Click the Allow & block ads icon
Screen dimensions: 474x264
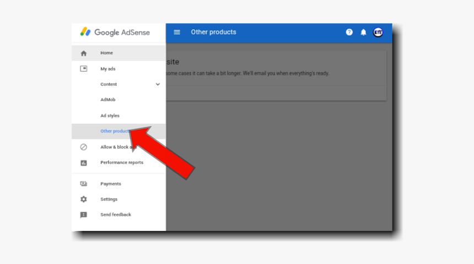[x=84, y=147]
